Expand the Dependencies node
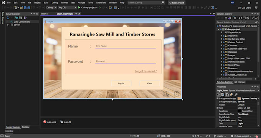 [x=221, y=32]
